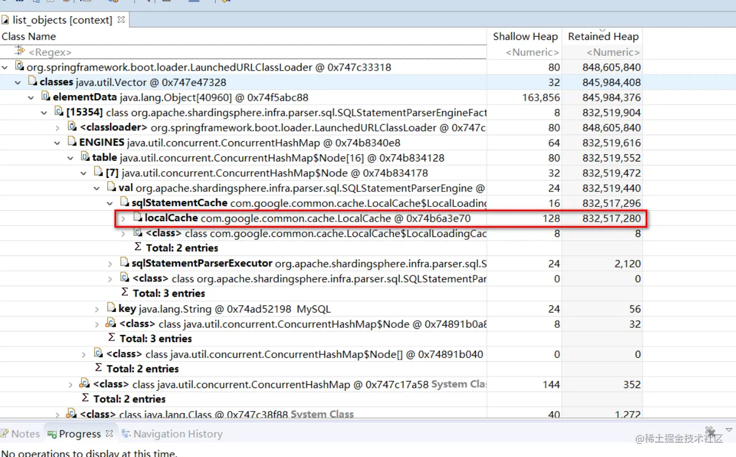Click retained heap value 845,984,408
Image resolution: width=736 pixels, height=457 pixels.
[x=612, y=82]
